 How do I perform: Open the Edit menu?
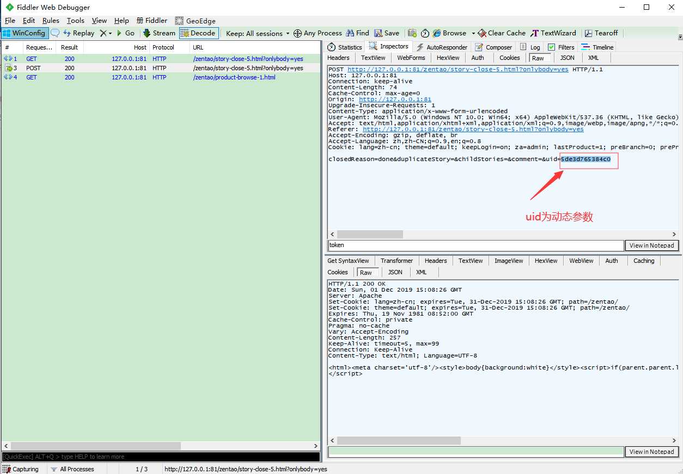29,21
